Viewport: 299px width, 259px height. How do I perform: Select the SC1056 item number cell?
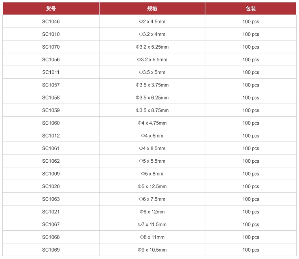[51, 60]
